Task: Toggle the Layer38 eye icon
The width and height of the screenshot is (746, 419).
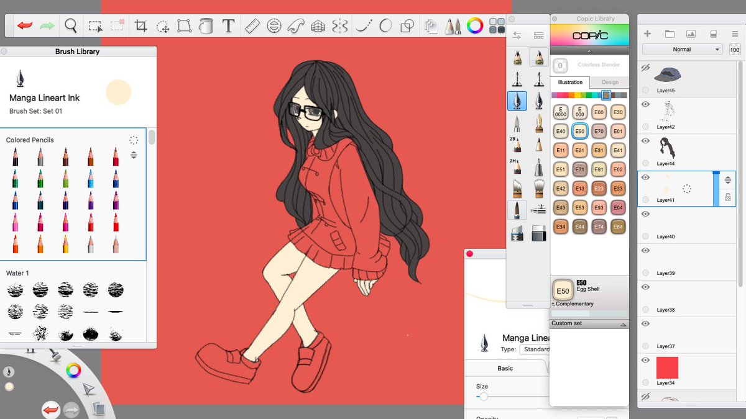Action: (645, 287)
